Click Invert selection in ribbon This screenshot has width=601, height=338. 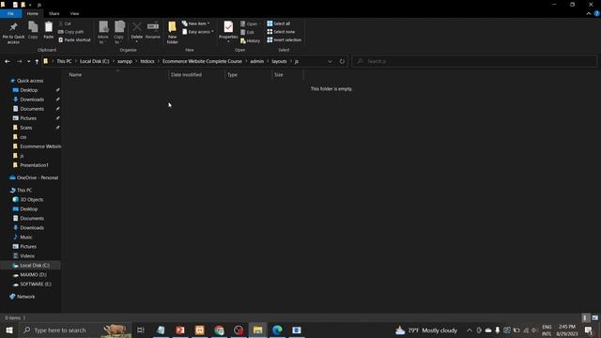tap(284, 39)
